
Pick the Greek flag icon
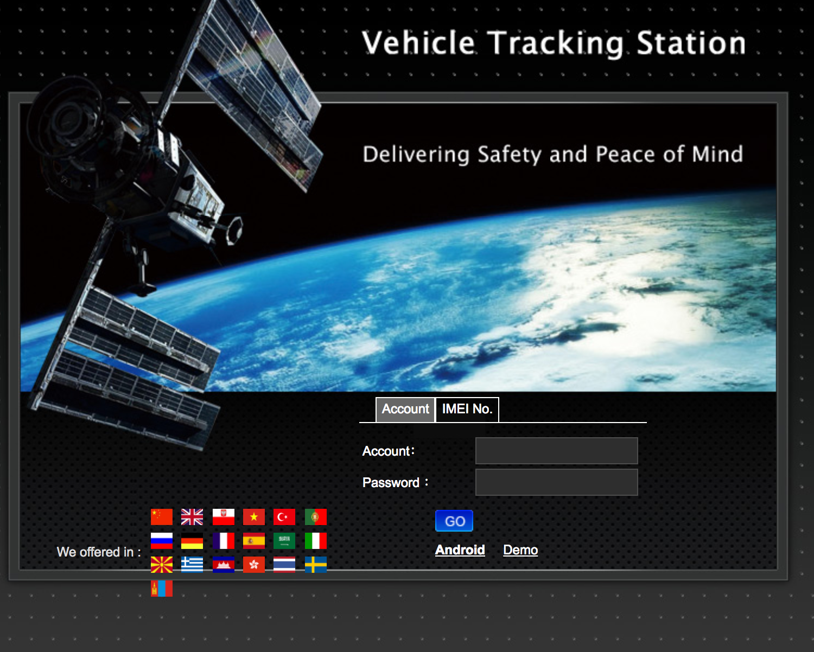pos(192,564)
